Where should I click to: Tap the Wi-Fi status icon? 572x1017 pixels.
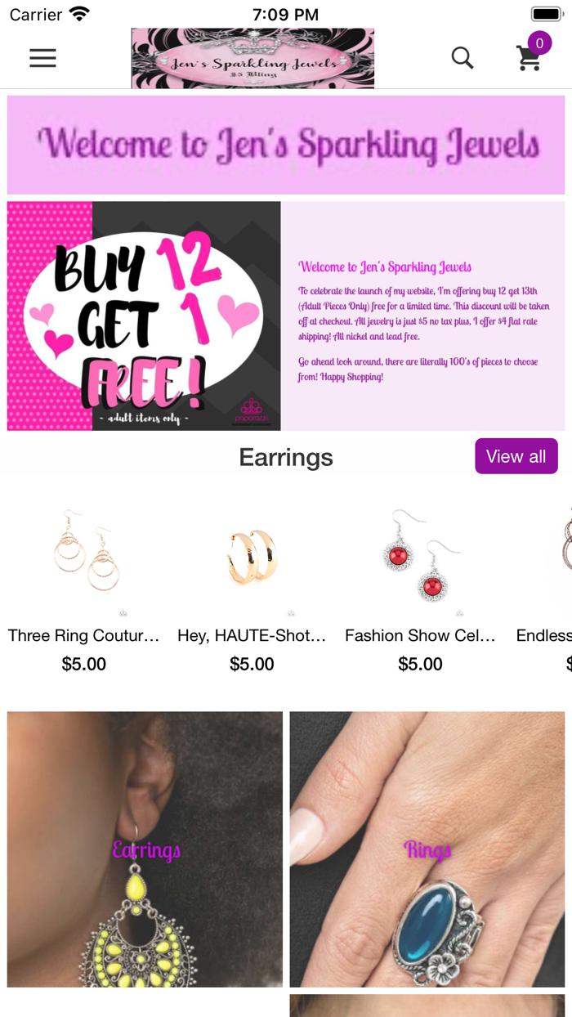[x=79, y=14]
